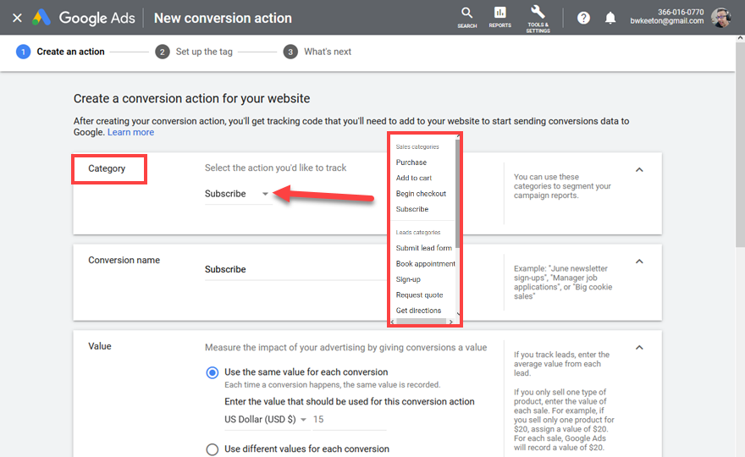745x457 pixels.
Task: Click the Google Ads logo
Action: tap(41, 18)
